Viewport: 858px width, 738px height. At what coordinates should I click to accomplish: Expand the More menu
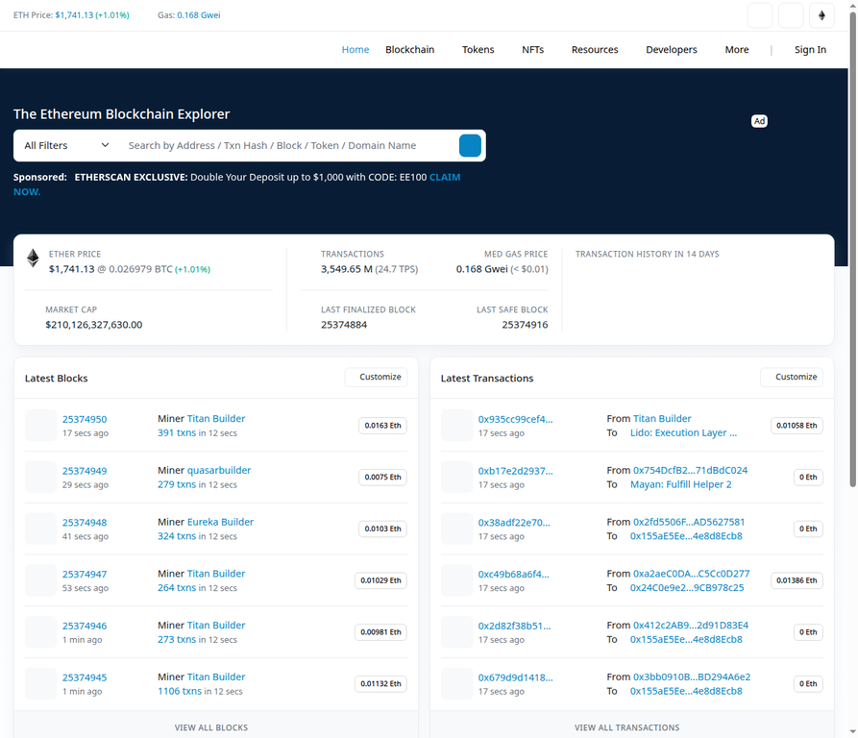point(737,50)
